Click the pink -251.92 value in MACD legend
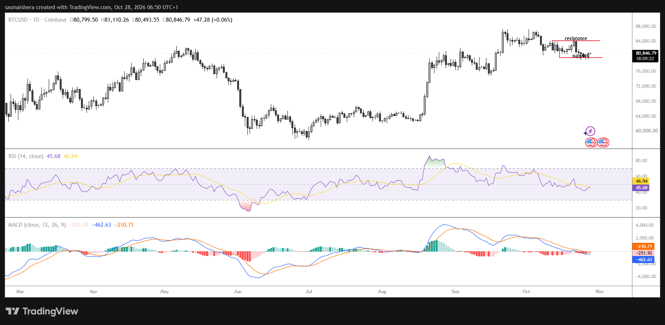665x325 pixels. click(x=79, y=225)
